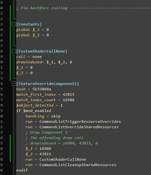Click the [Constants] section header text
151x175 pixels.
[29, 24]
